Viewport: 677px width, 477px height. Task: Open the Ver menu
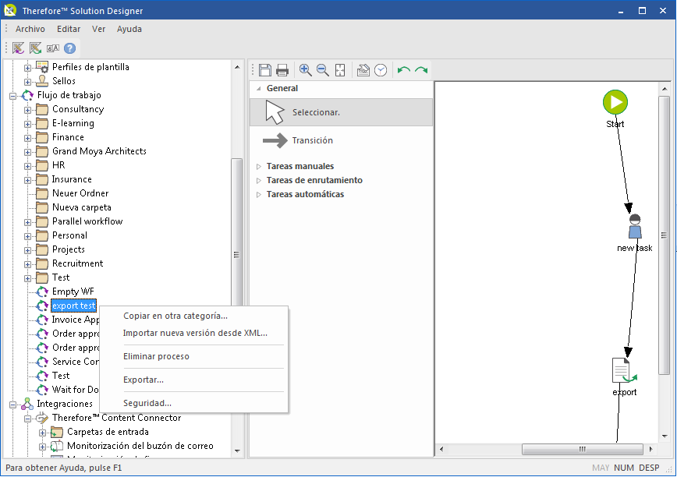(x=98, y=29)
